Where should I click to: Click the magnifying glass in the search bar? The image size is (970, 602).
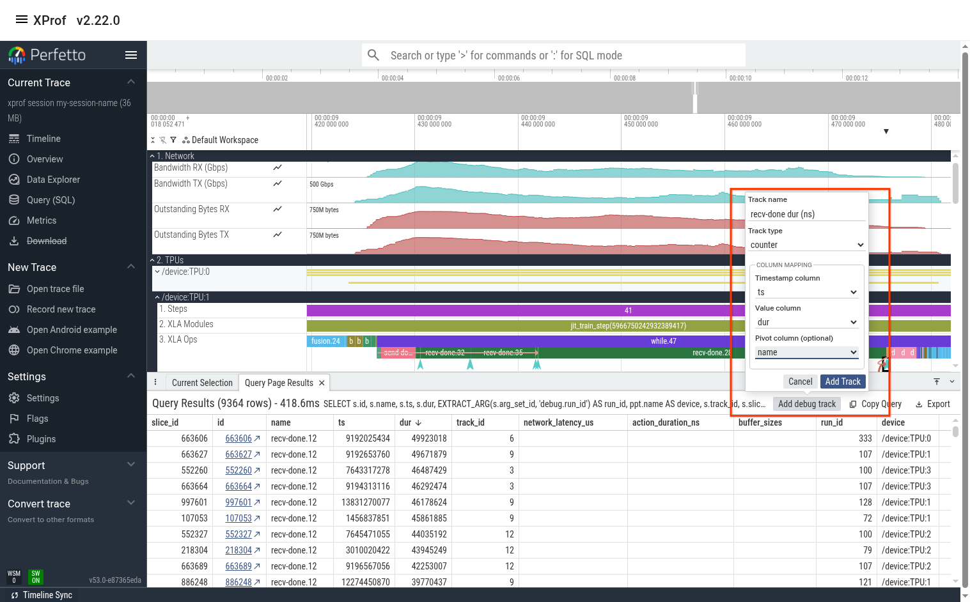click(x=373, y=55)
